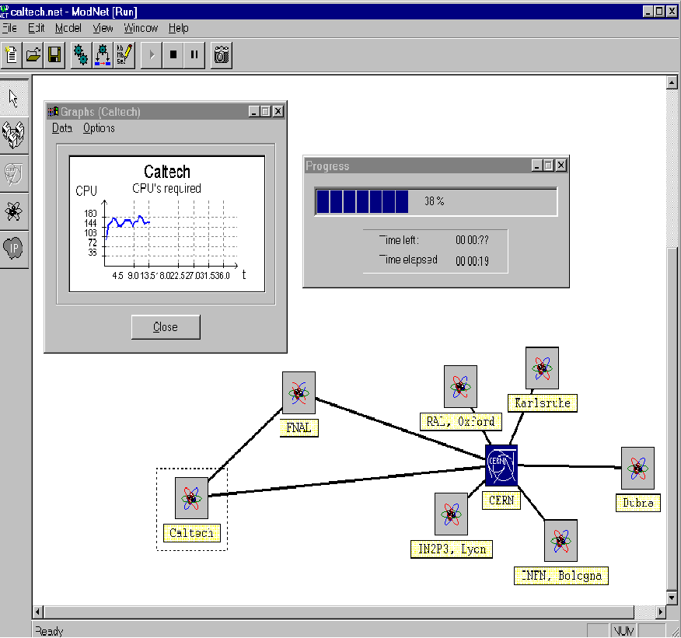Click the Save floppy disk icon
This screenshot has height=638, width=681.
click(54, 54)
